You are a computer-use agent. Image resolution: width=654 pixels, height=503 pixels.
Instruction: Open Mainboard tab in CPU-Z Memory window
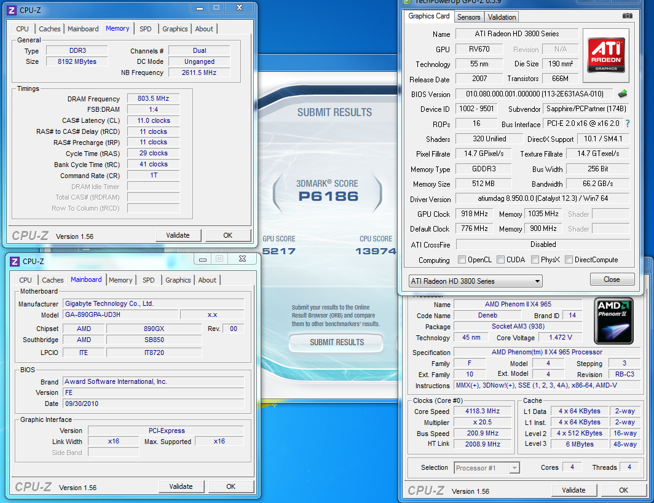[x=83, y=29]
